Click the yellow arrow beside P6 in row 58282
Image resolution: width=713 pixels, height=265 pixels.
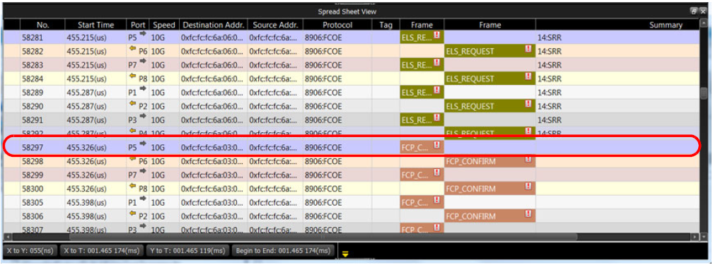coord(133,49)
